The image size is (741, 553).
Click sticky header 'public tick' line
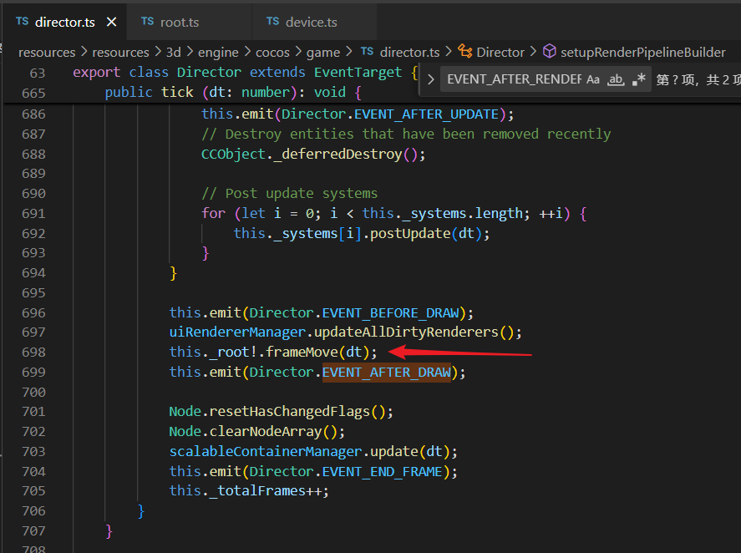point(233,92)
